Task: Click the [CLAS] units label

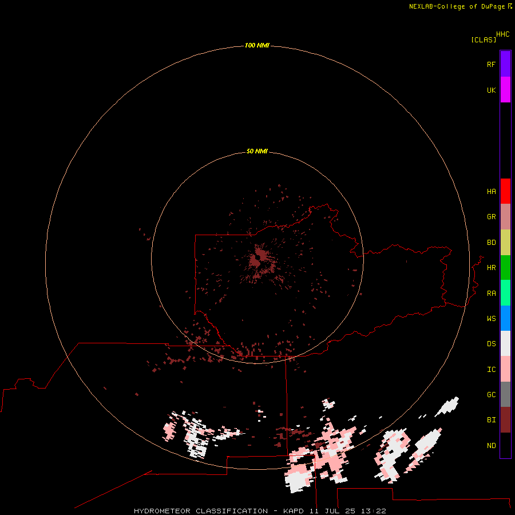Action: pyautogui.click(x=483, y=39)
